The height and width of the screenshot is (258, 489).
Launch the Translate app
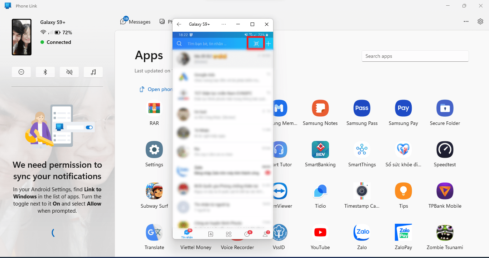point(154,232)
